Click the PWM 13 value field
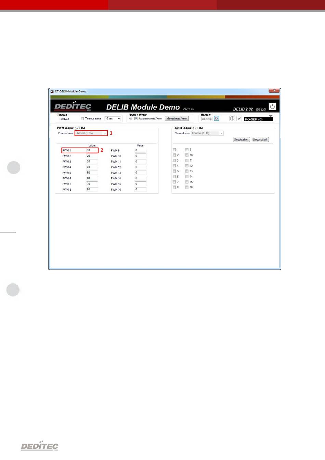325x460 pixels. pyautogui.click(x=140, y=172)
